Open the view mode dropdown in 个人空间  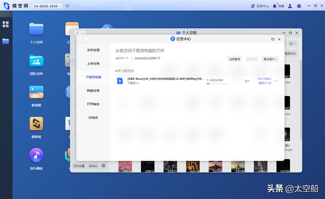tap(292, 44)
